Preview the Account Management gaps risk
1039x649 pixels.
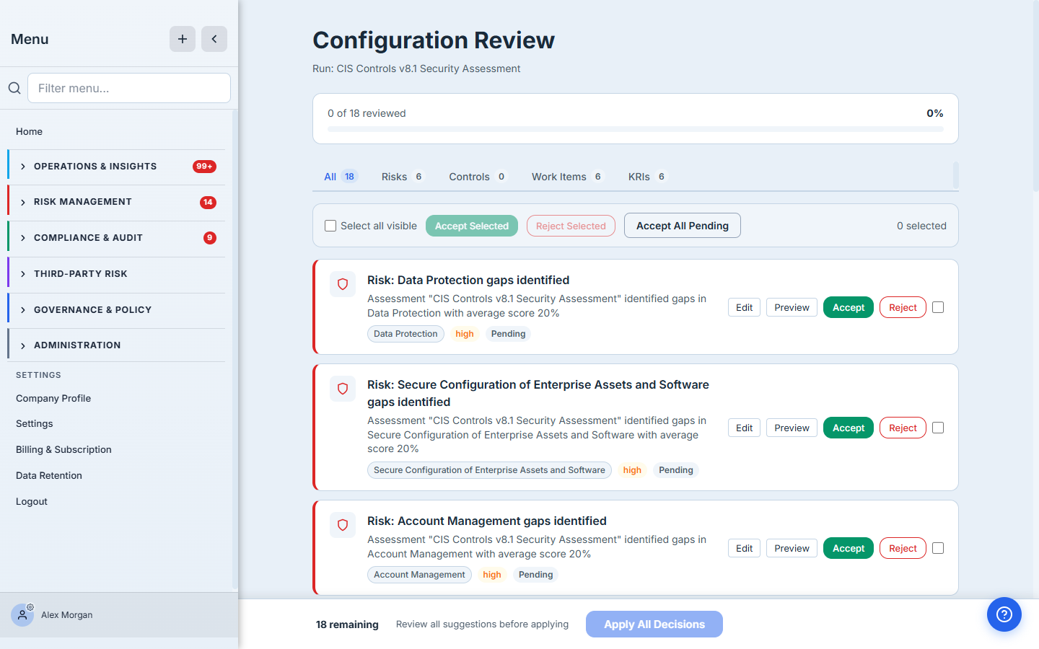(792, 548)
